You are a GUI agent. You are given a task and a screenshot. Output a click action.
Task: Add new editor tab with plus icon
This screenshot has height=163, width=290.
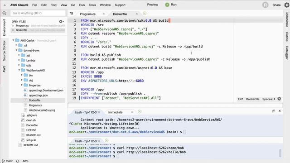[145, 13]
